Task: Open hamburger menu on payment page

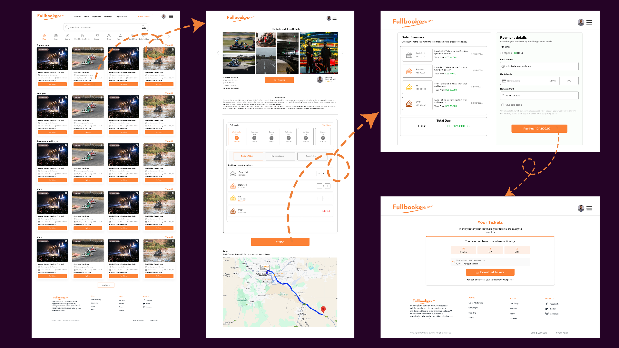Action: pyautogui.click(x=589, y=23)
